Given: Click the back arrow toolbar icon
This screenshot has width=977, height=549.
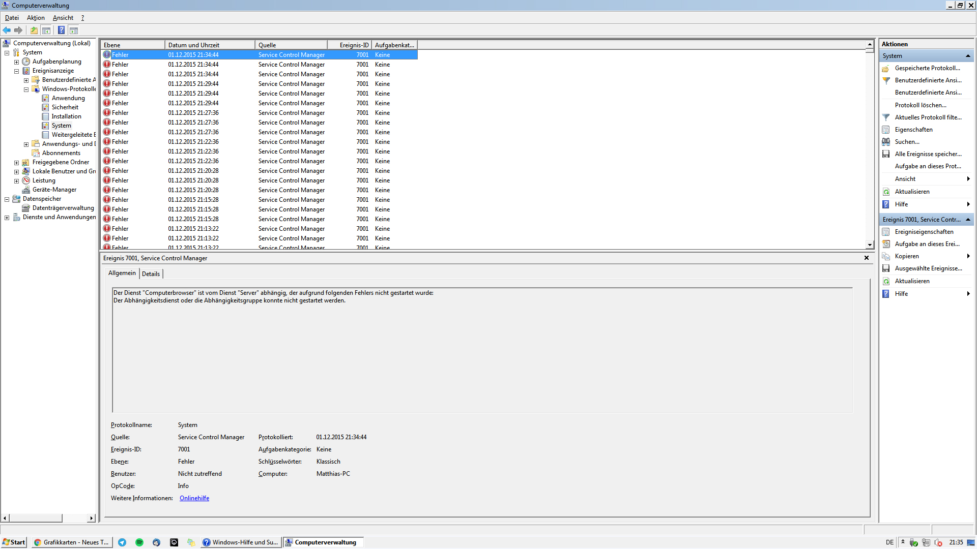Looking at the screenshot, I should point(7,30).
